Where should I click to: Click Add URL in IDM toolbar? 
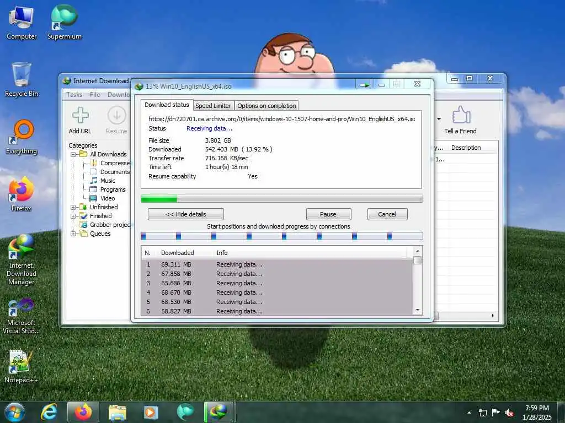[x=80, y=121]
